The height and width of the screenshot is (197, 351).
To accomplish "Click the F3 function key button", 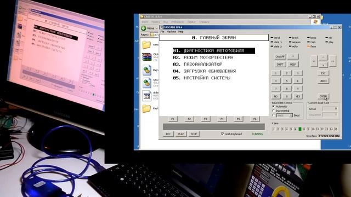I will (x=206, y=119).
